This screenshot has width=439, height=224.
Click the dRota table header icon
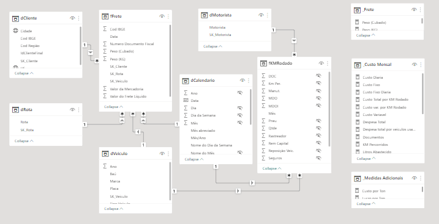(15, 110)
